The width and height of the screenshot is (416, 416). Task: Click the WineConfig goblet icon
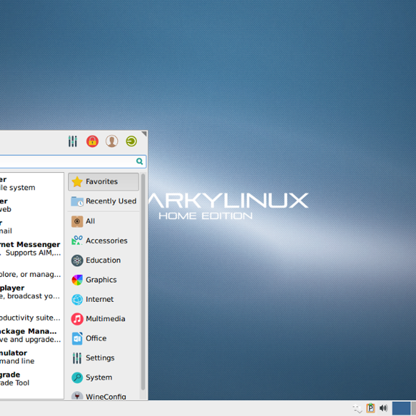77,396
